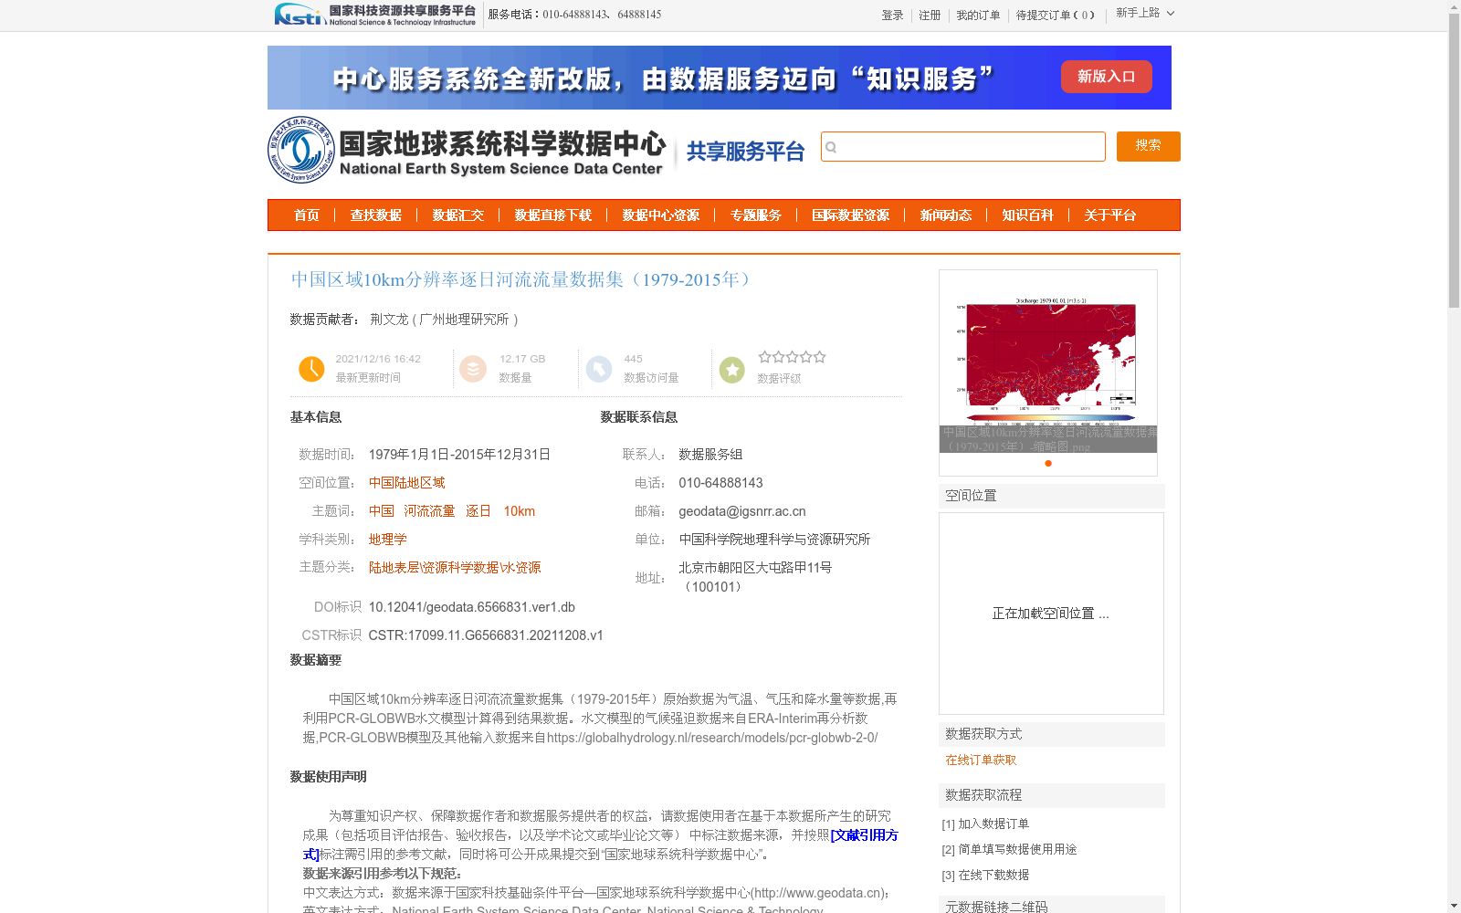Click the 2021/12/16 16:42 update time
The height and width of the screenshot is (913, 1461).
click(378, 359)
